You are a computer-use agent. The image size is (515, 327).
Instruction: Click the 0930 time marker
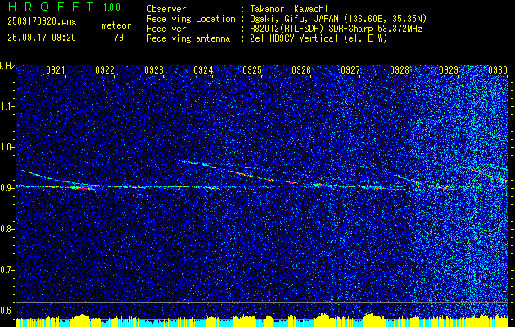498,69
